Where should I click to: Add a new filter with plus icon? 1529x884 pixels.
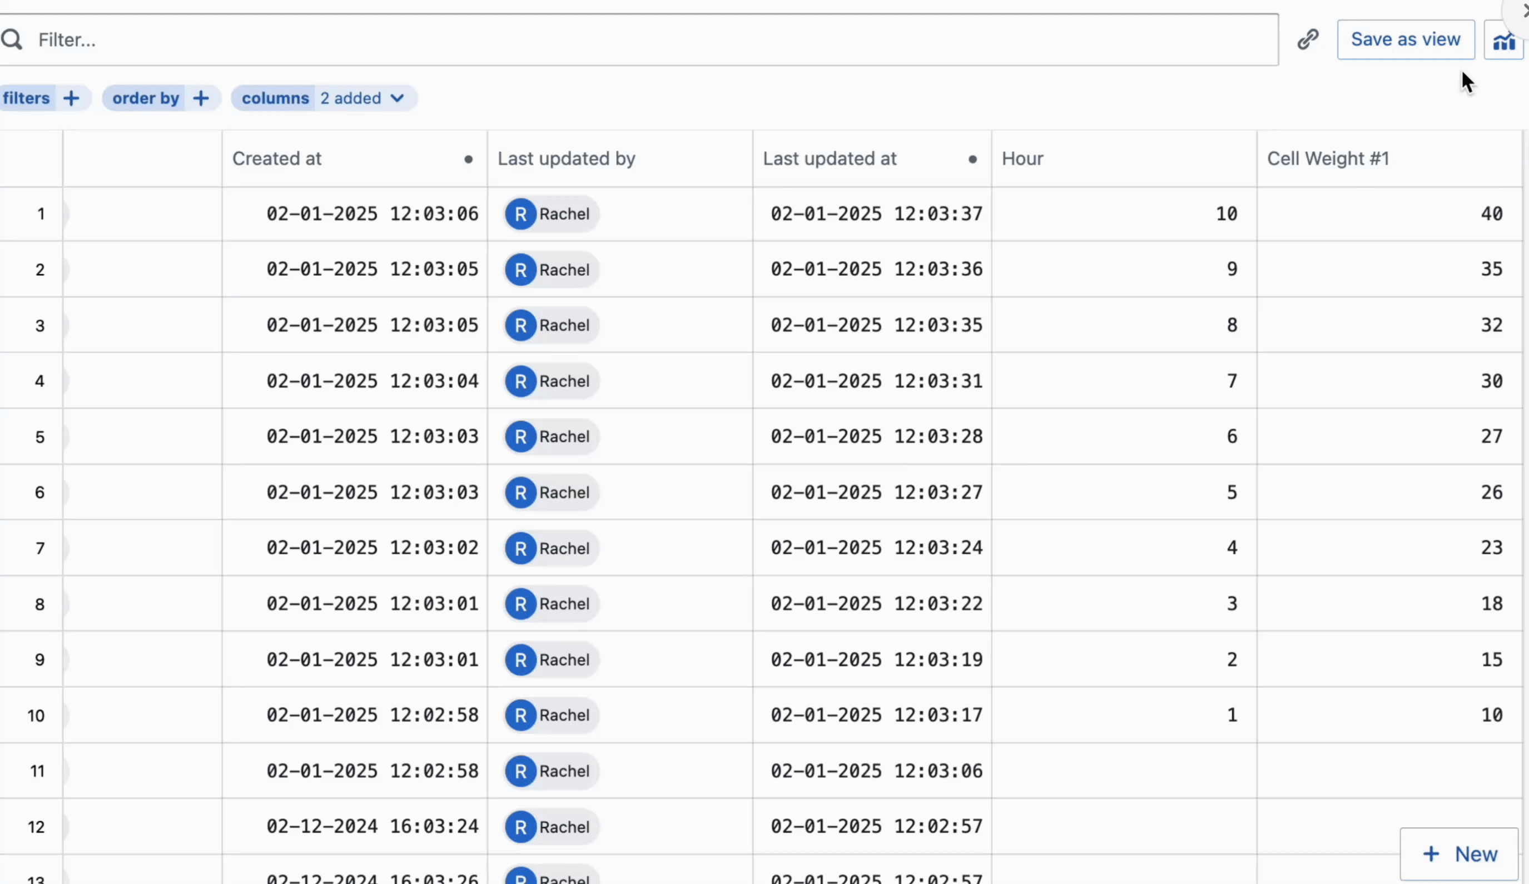click(71, 98)
